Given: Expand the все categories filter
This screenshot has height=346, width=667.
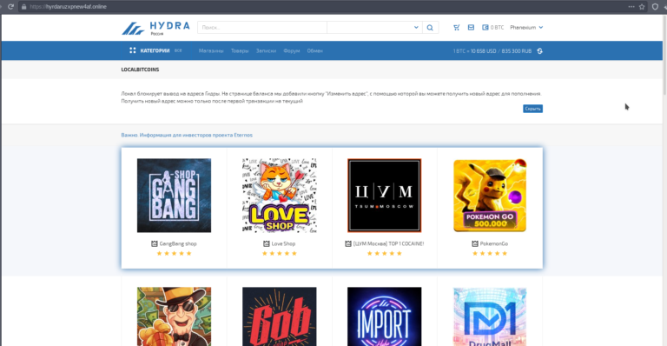Looking at the screenshot, I should pos(178,50).
